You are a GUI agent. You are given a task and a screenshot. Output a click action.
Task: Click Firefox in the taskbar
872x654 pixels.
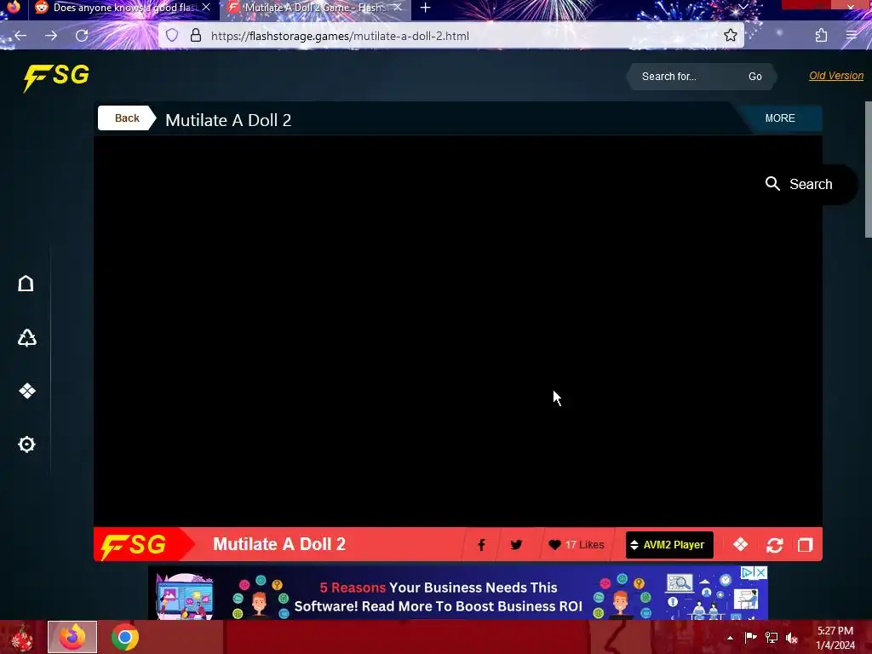(72, 637)
